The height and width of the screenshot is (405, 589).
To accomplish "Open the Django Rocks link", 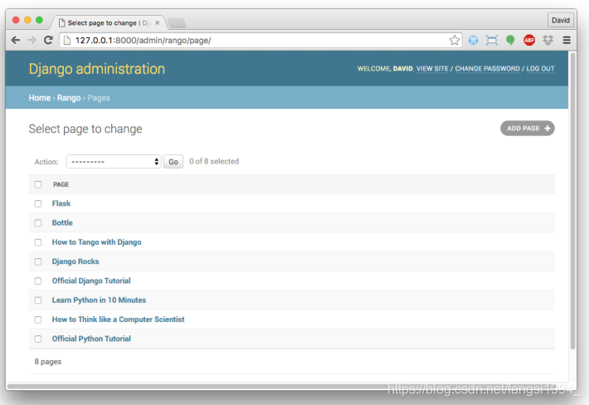I will point(75,261).
